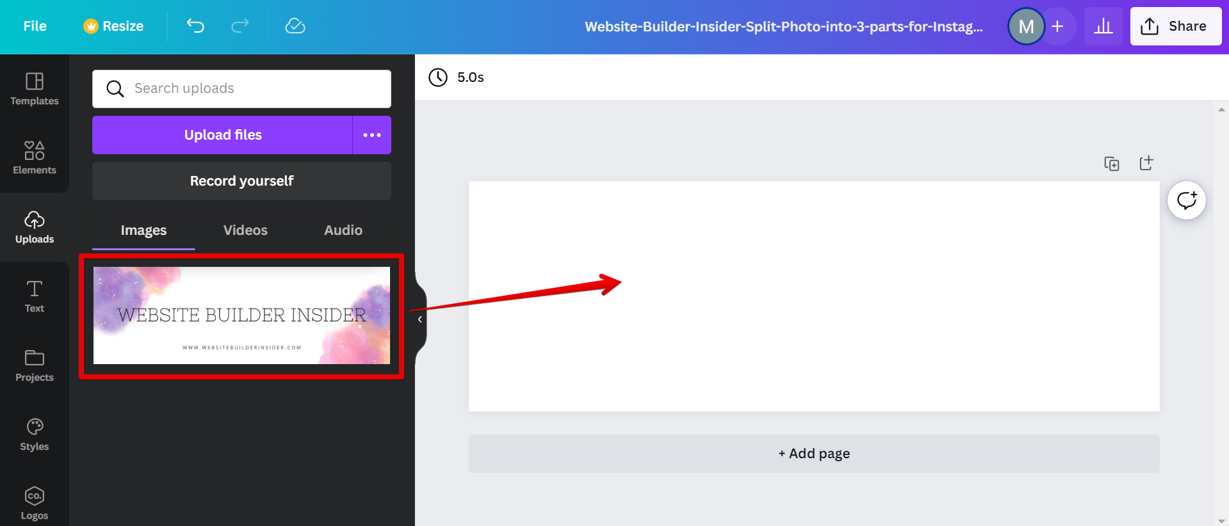
Task: Select the Website Builder Insider uploaded image
Action: point(241,315)
